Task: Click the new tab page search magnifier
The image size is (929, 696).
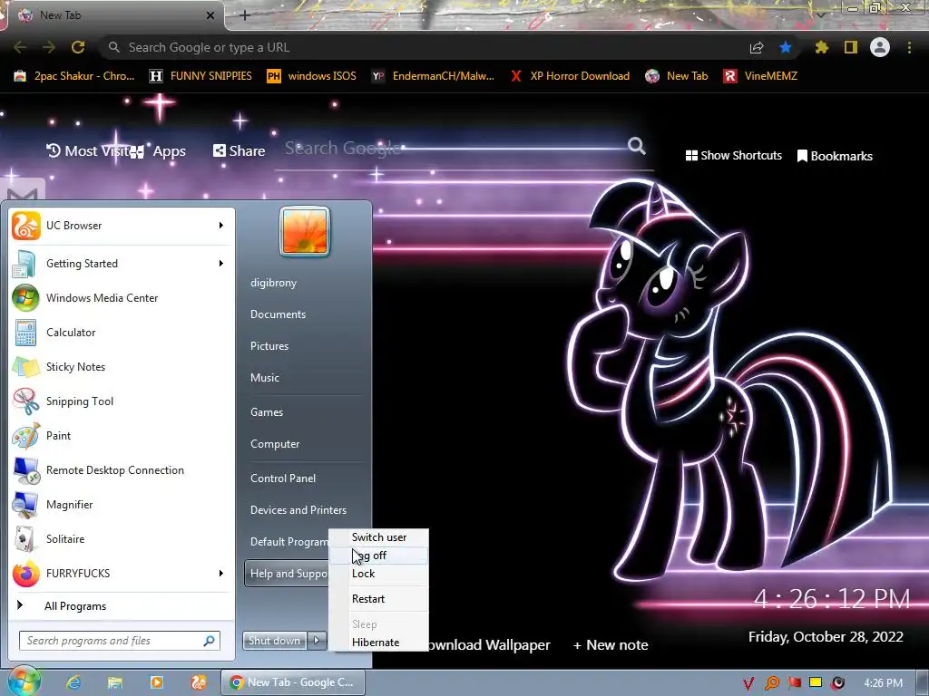Action: coord(637,146)
